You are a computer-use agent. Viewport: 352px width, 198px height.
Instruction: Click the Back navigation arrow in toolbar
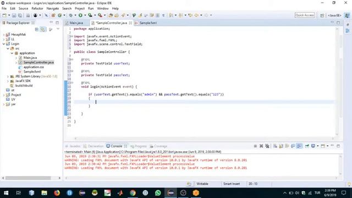pyautogui.click(x=196, y=15)
